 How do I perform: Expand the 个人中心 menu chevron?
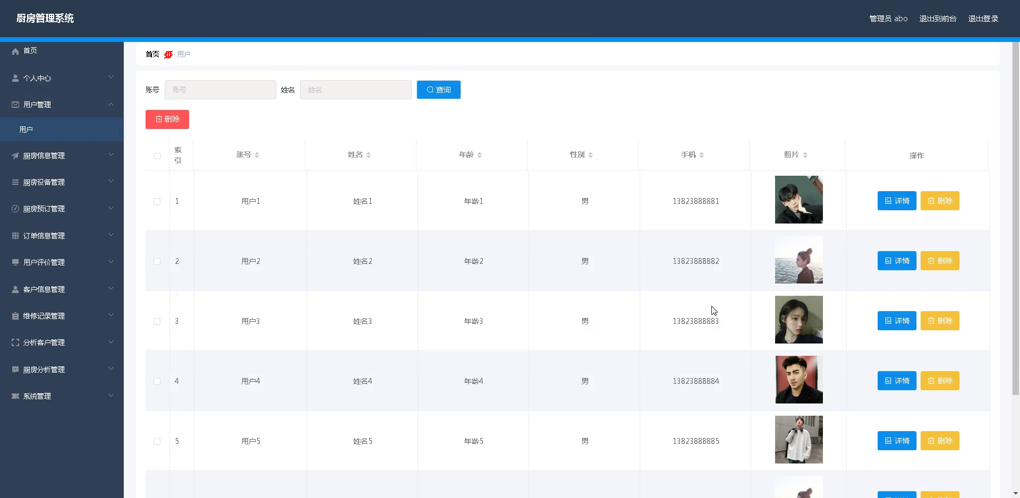[x=111, y=78]
